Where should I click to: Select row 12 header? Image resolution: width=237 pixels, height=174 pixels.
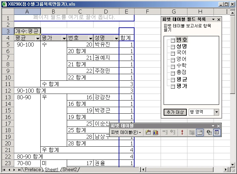pos(8,91)
